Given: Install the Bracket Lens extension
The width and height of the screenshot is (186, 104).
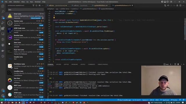Looking at the screenshot, I should [41, 40].
